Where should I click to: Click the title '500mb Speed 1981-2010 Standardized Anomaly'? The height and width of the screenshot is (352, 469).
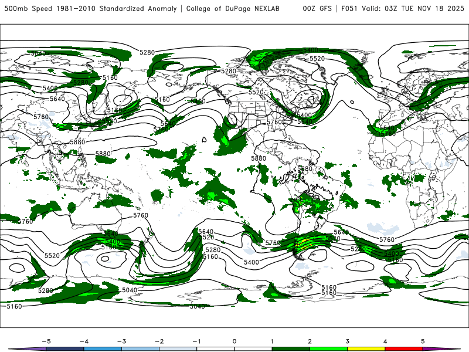pyautogui.click(x=91, y=9)
